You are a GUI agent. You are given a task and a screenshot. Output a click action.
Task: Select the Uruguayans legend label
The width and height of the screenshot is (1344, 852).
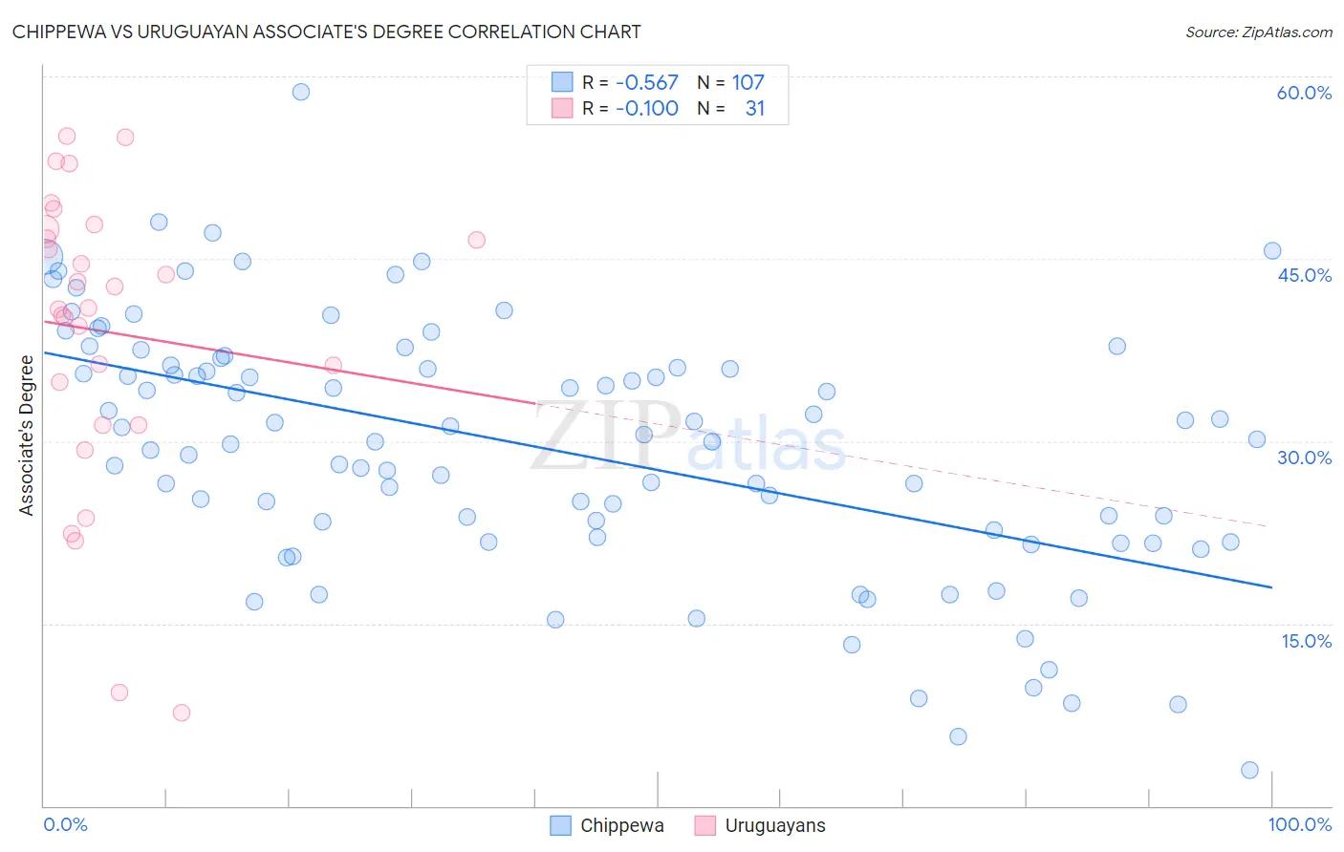pyautogui.click(x=775, y=825)
